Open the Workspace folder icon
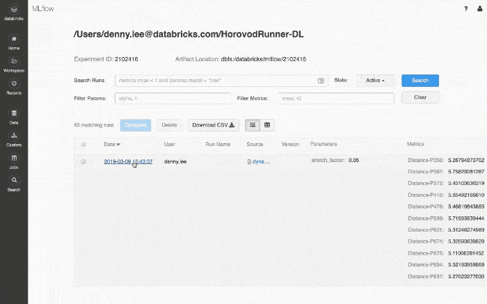Screen dimensions: 487x304 click(x=14, y=62)
